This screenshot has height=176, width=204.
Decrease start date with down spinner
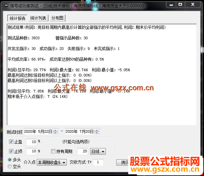pos(55,133)
